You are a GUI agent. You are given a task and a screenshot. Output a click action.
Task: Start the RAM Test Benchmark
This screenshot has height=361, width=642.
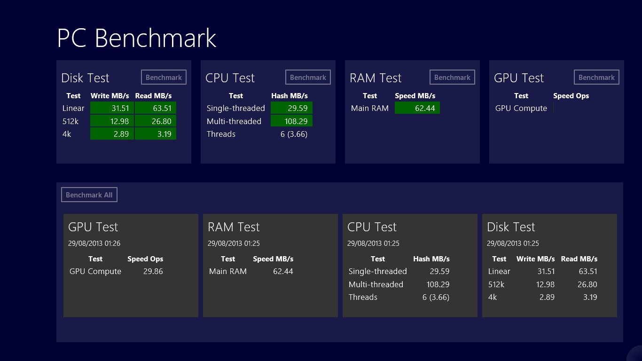[452, 78]
